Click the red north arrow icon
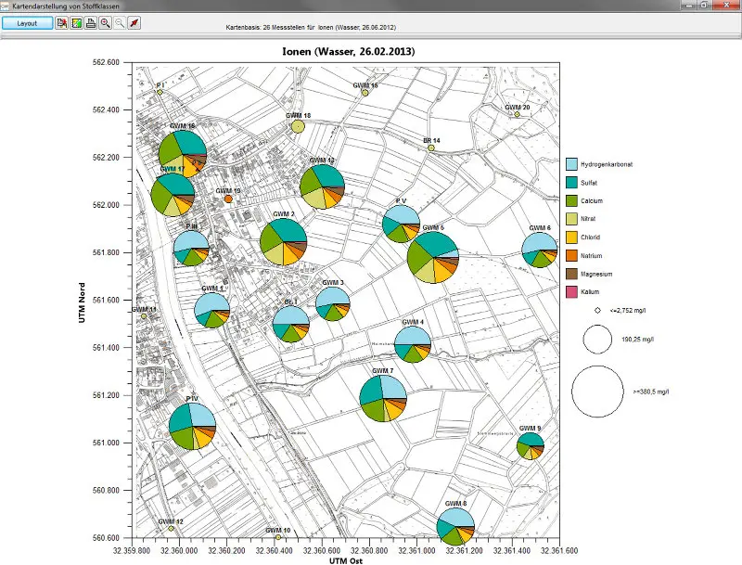Screen dimensions: 742x565 point(134,22)
